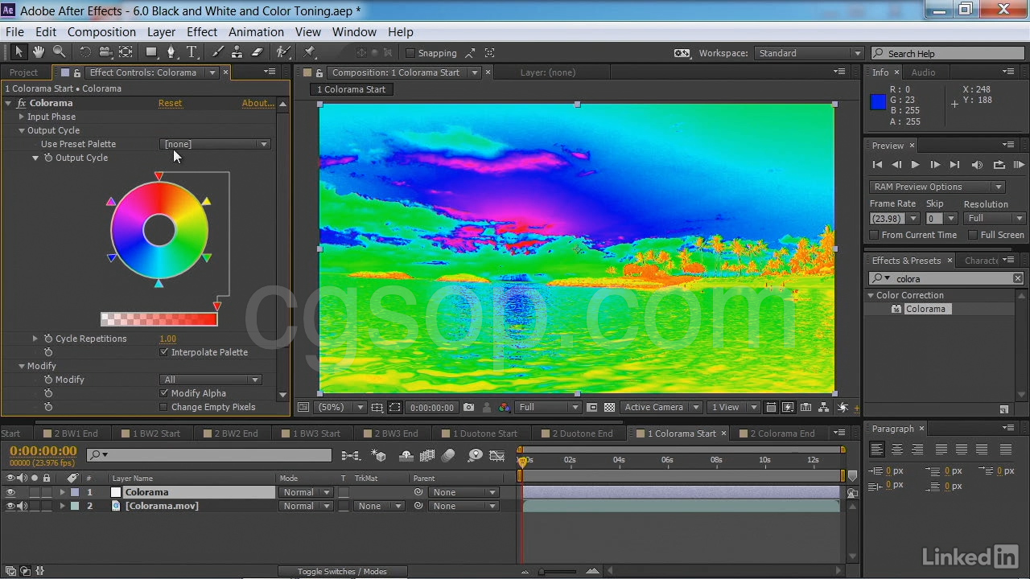Image resolution: width=1030 pixels, height=579 pixels.
Task: Uncheck Interpolate Palette checkbox
Action: (x=164, y=352)
